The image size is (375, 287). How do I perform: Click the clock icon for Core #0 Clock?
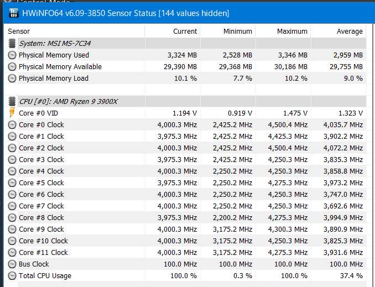click(12, 125)
